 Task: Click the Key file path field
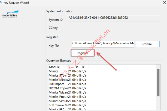(x=103, y=44)
